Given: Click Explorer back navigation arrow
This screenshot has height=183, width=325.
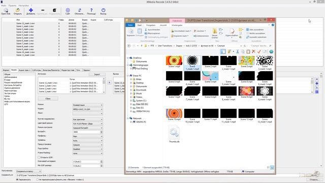Looking at the screenshot, I should (x=128, y=46).
